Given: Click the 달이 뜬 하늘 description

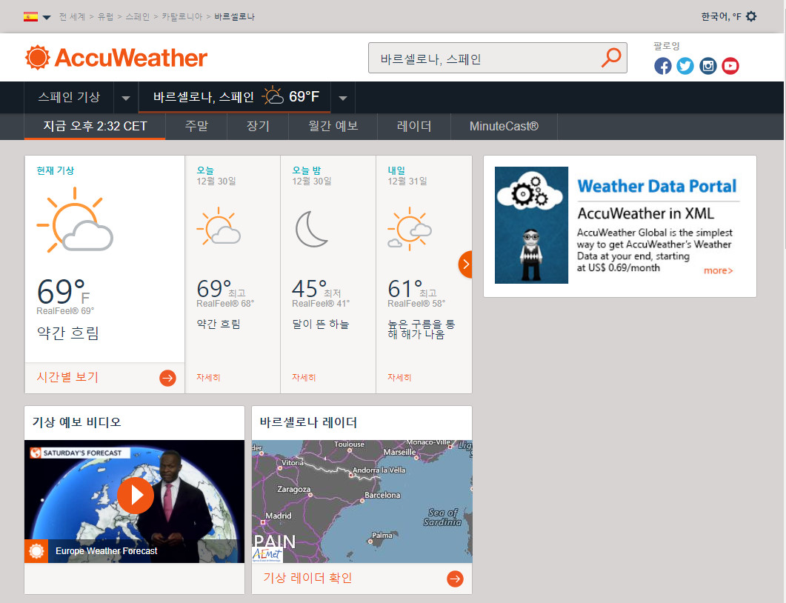Looking at the screenshot, I should click(320, 324).
